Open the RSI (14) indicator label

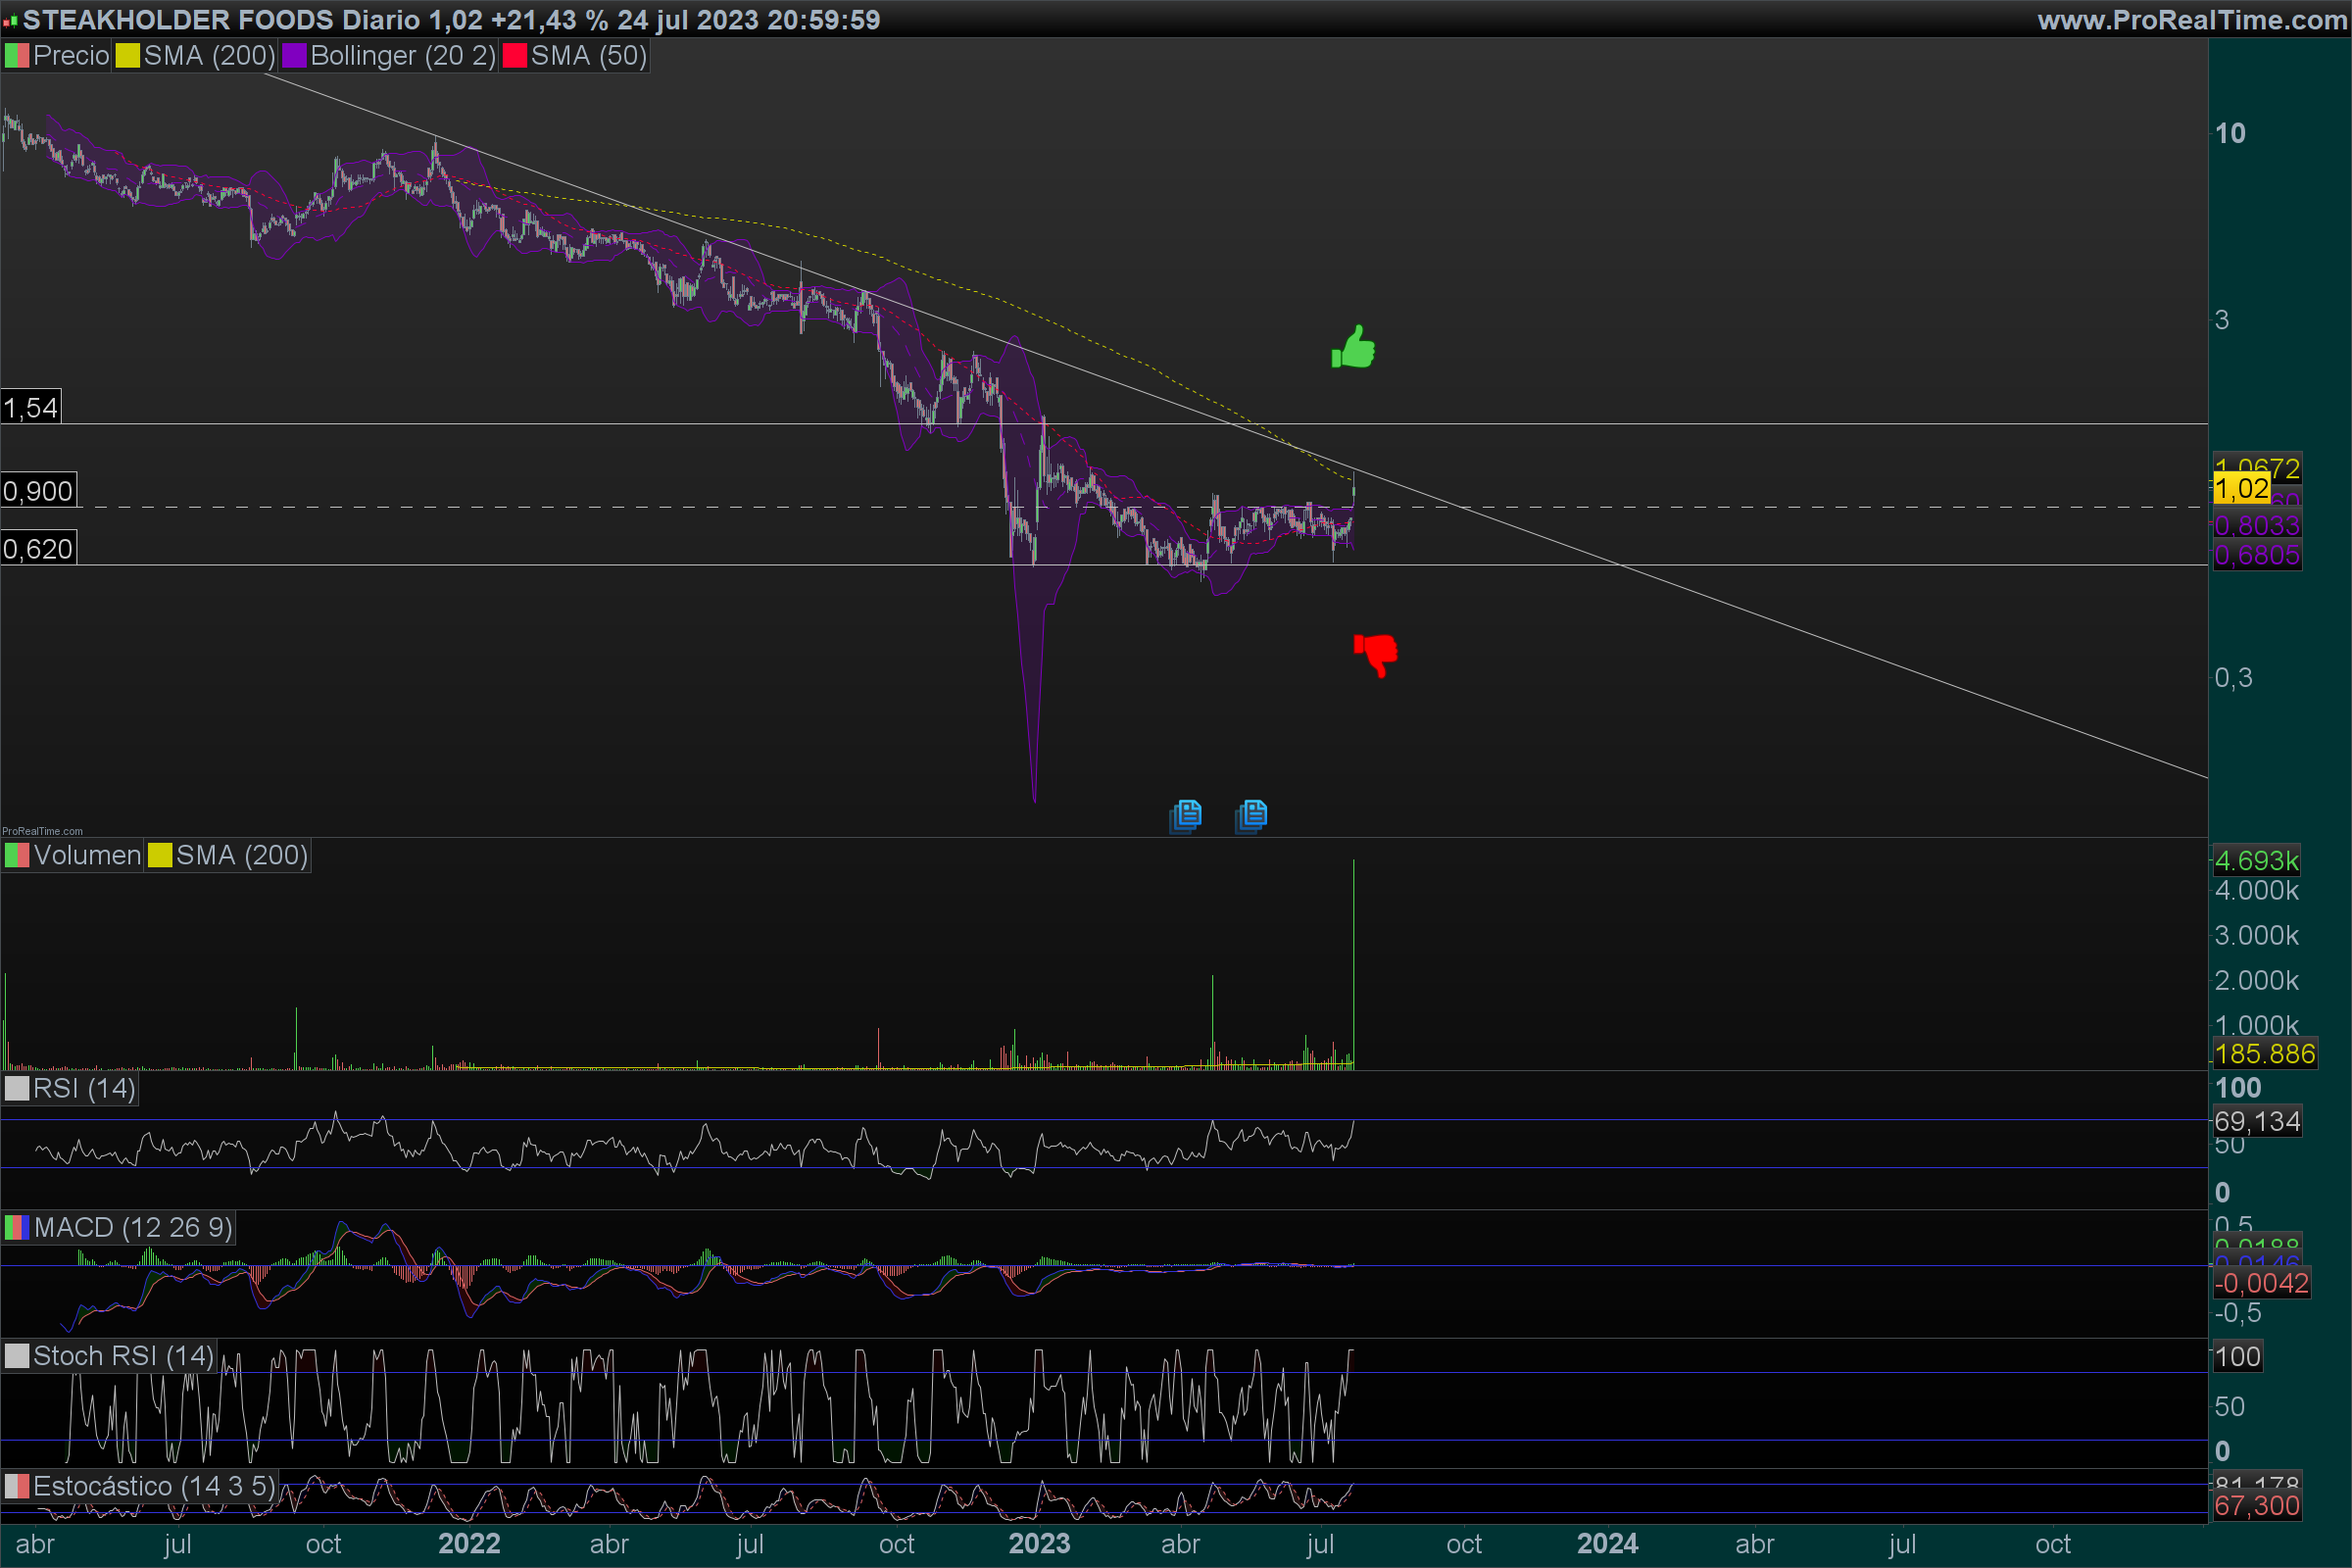pyautogui.click(x=83, y=1088)
